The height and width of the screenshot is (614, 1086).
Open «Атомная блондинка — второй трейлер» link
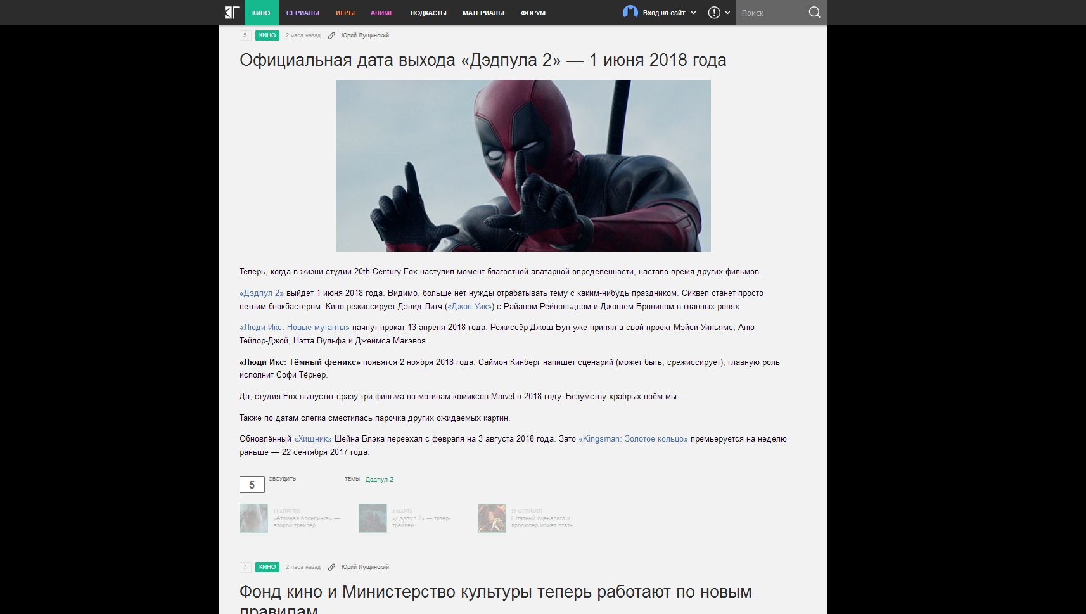[307, 521]
